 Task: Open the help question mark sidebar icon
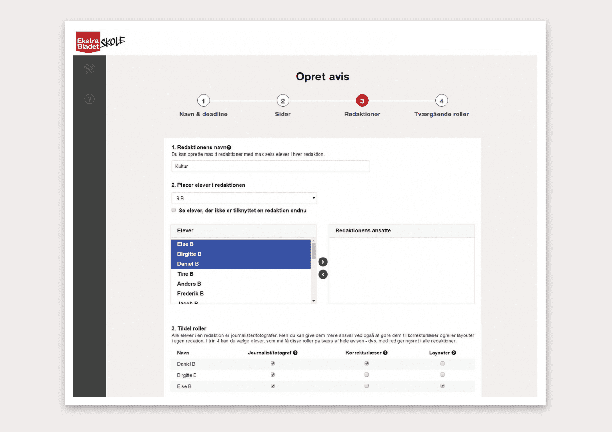tap(89, 99)
